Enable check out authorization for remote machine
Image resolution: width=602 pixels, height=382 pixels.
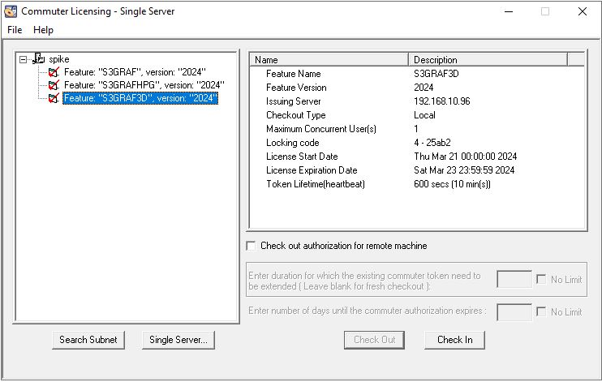pos(251,246)
